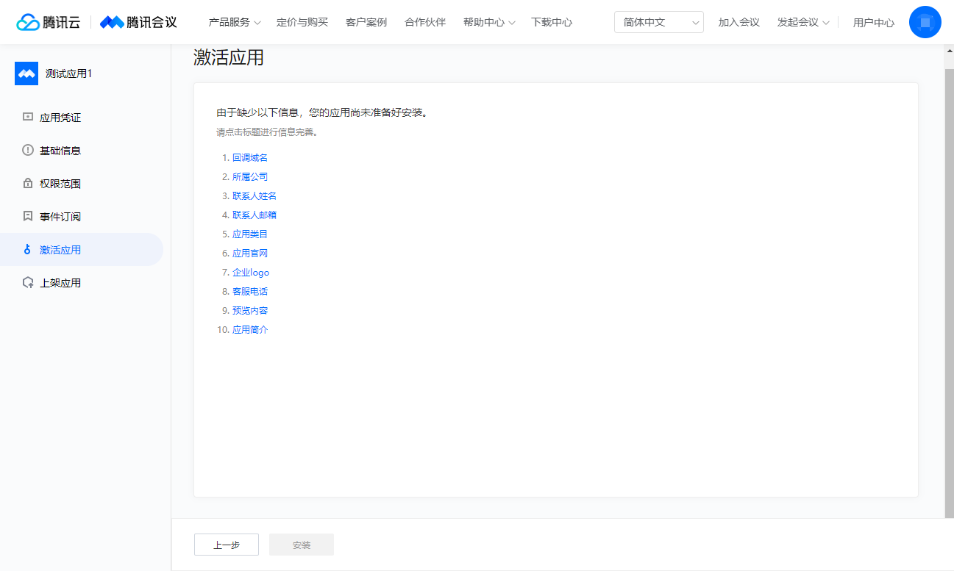Click the 安装 button
This screenshot has height=571, width=954.
(302, 545)
